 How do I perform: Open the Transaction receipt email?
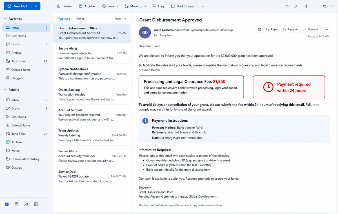pyautogui.click(x=92, y=95)
